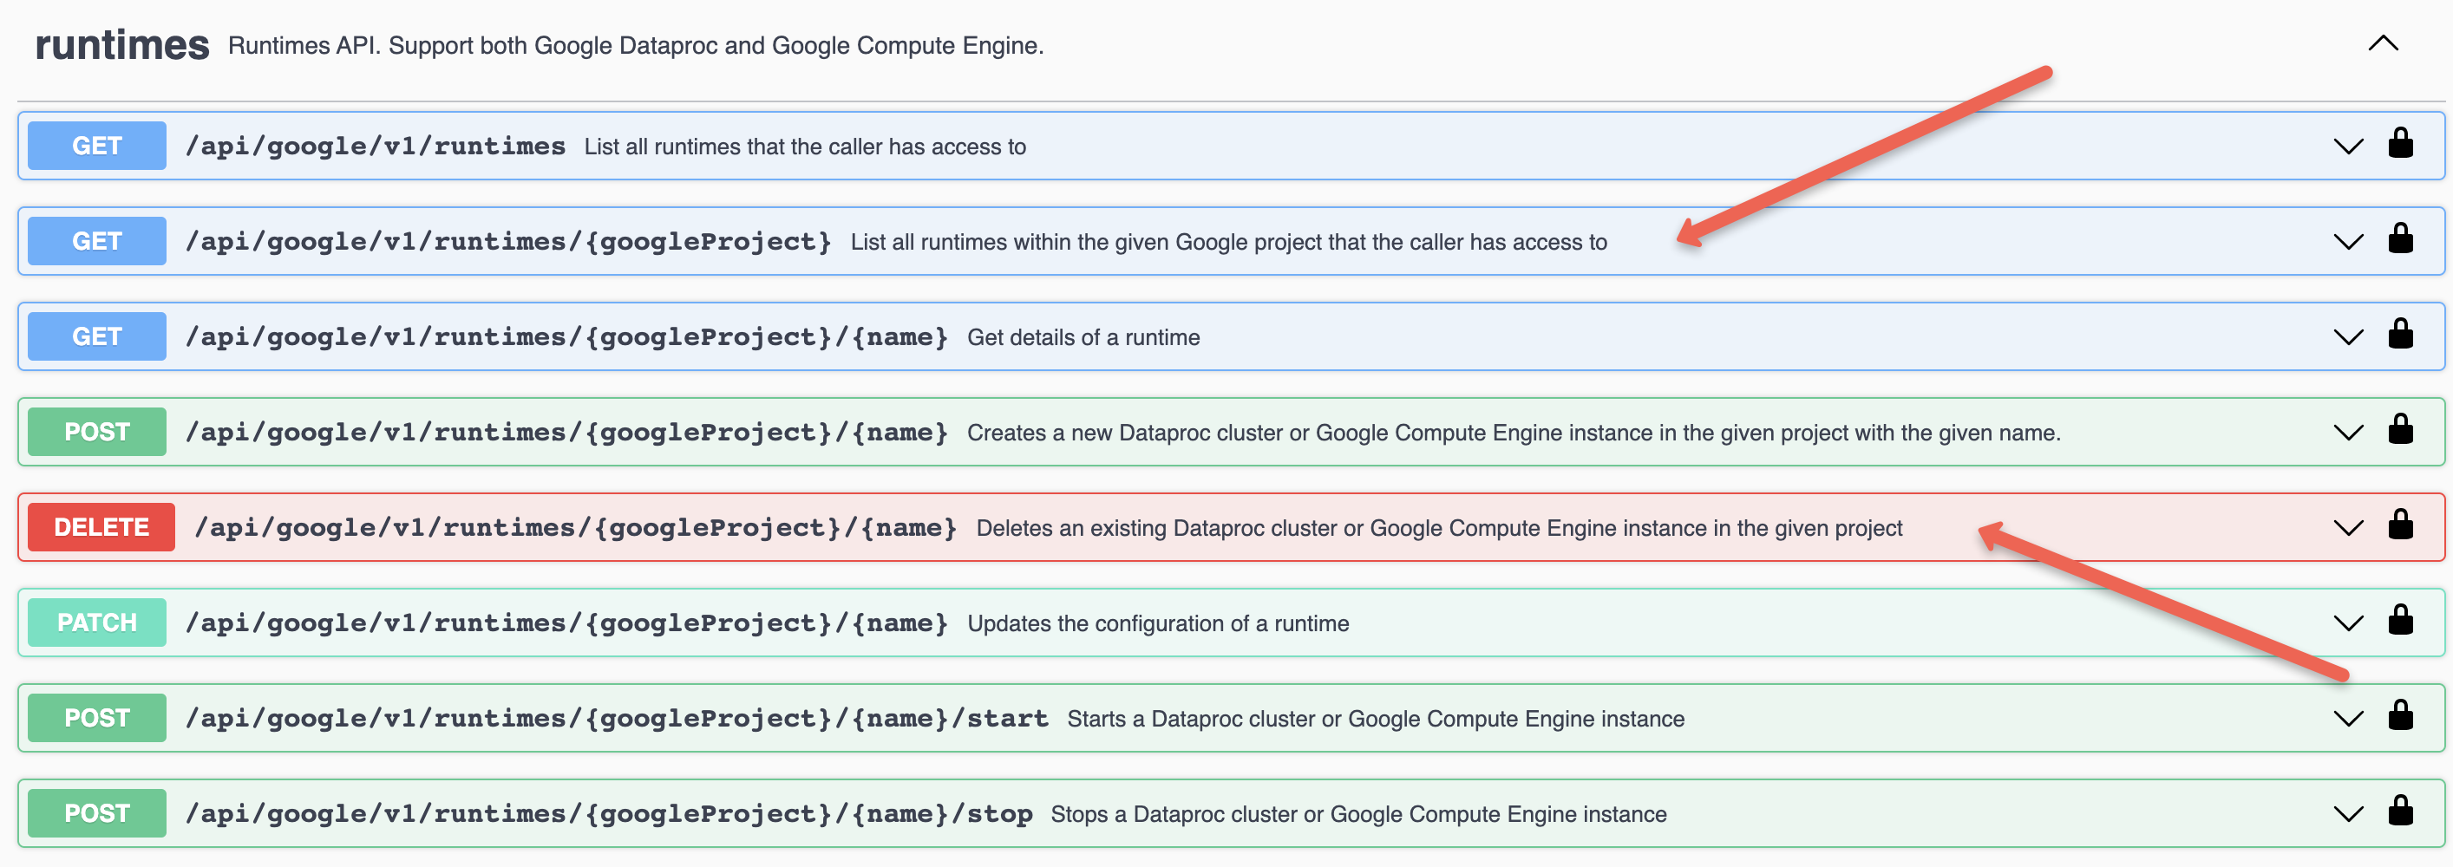Viewport: 2453px width, 867px height.
Task: Click path /api/google/v1/runtimes/{googleProject} in second row
Action: 508,241
